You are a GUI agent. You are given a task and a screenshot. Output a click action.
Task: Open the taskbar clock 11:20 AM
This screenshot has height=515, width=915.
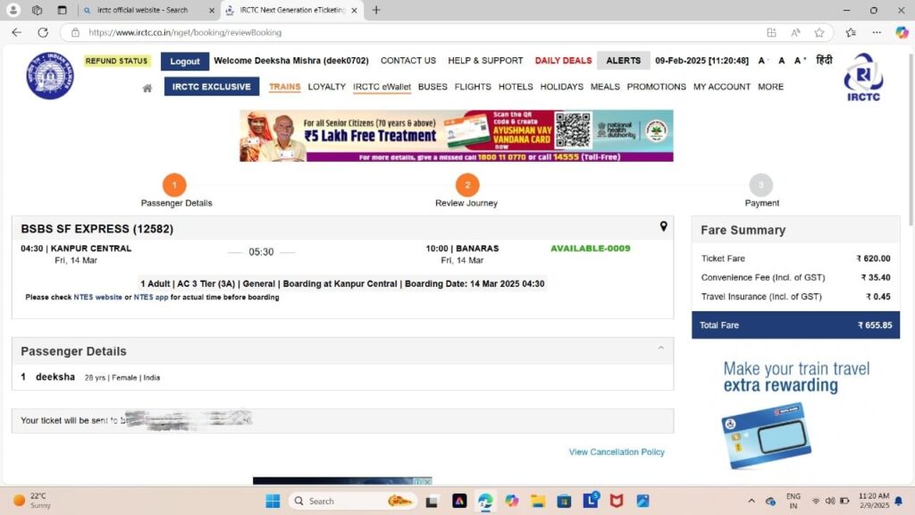(874, 501)
